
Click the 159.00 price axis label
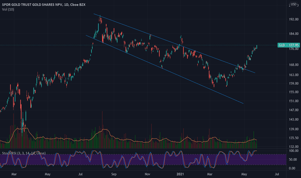(x=294, y=83)
